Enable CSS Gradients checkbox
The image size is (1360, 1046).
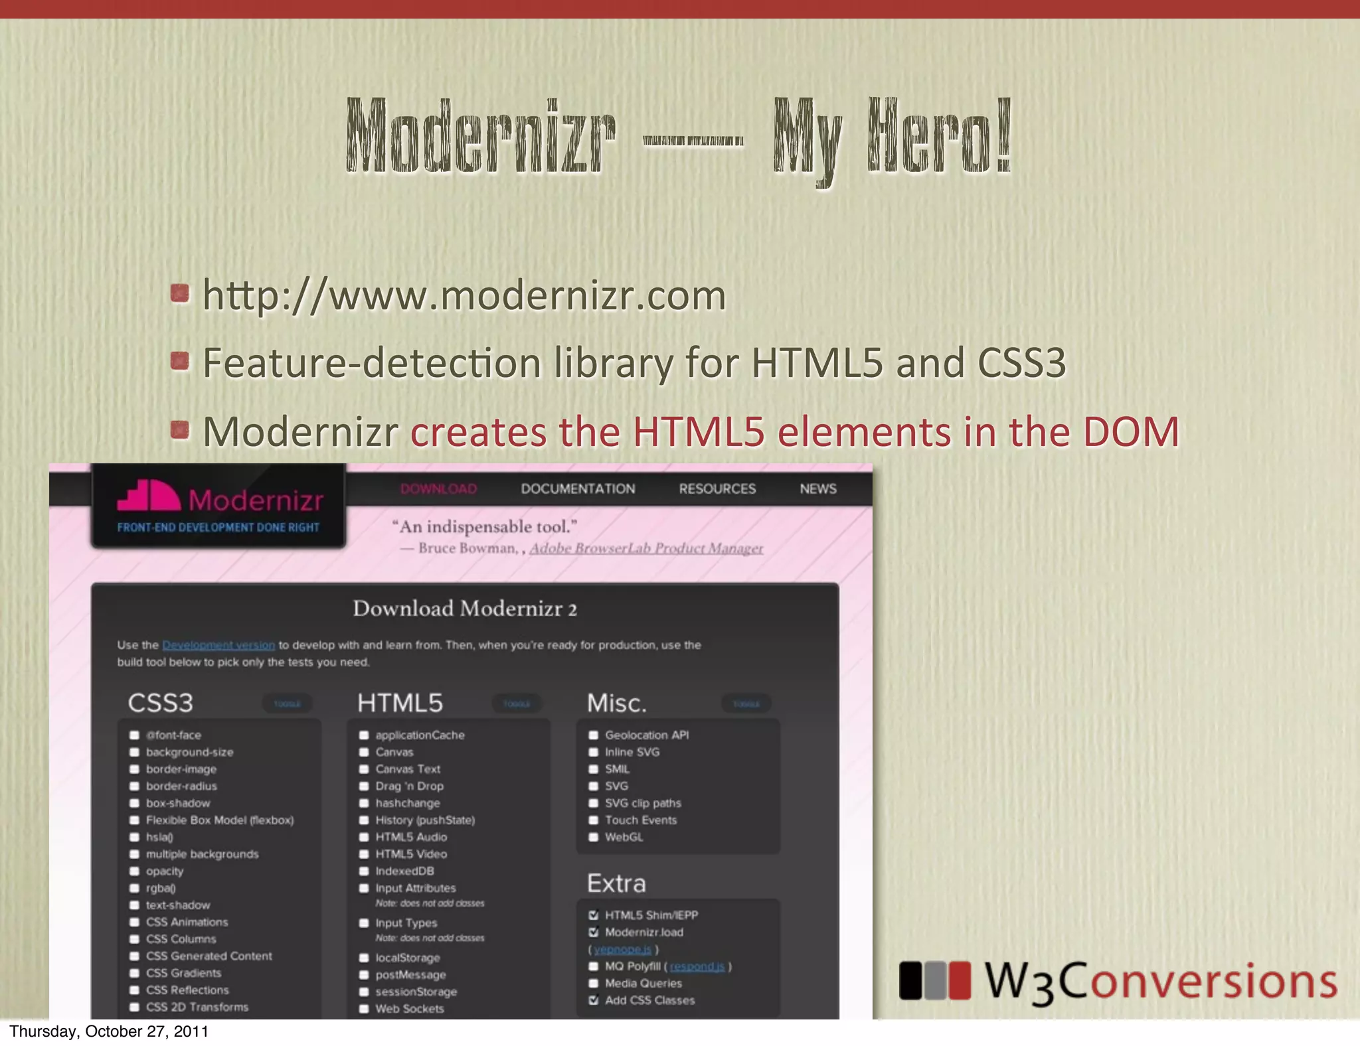pyautogui.click(x=134, y=973)
